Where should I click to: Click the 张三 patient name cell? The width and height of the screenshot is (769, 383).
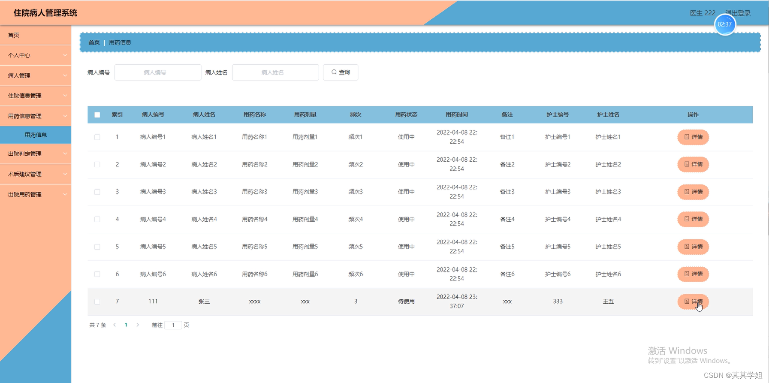(204, 302)
